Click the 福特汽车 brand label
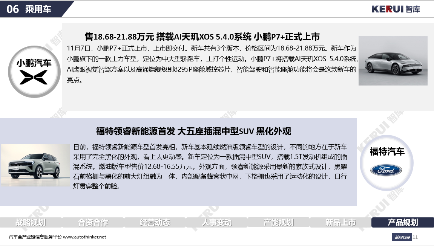434x246 pixels. (x=387, y=151)
